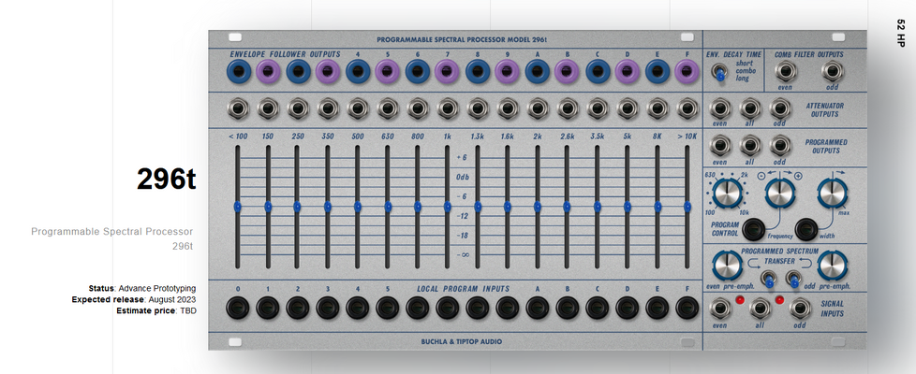Click the <100 band slider handle
916x374 pixels.
(x=237, y=207)
